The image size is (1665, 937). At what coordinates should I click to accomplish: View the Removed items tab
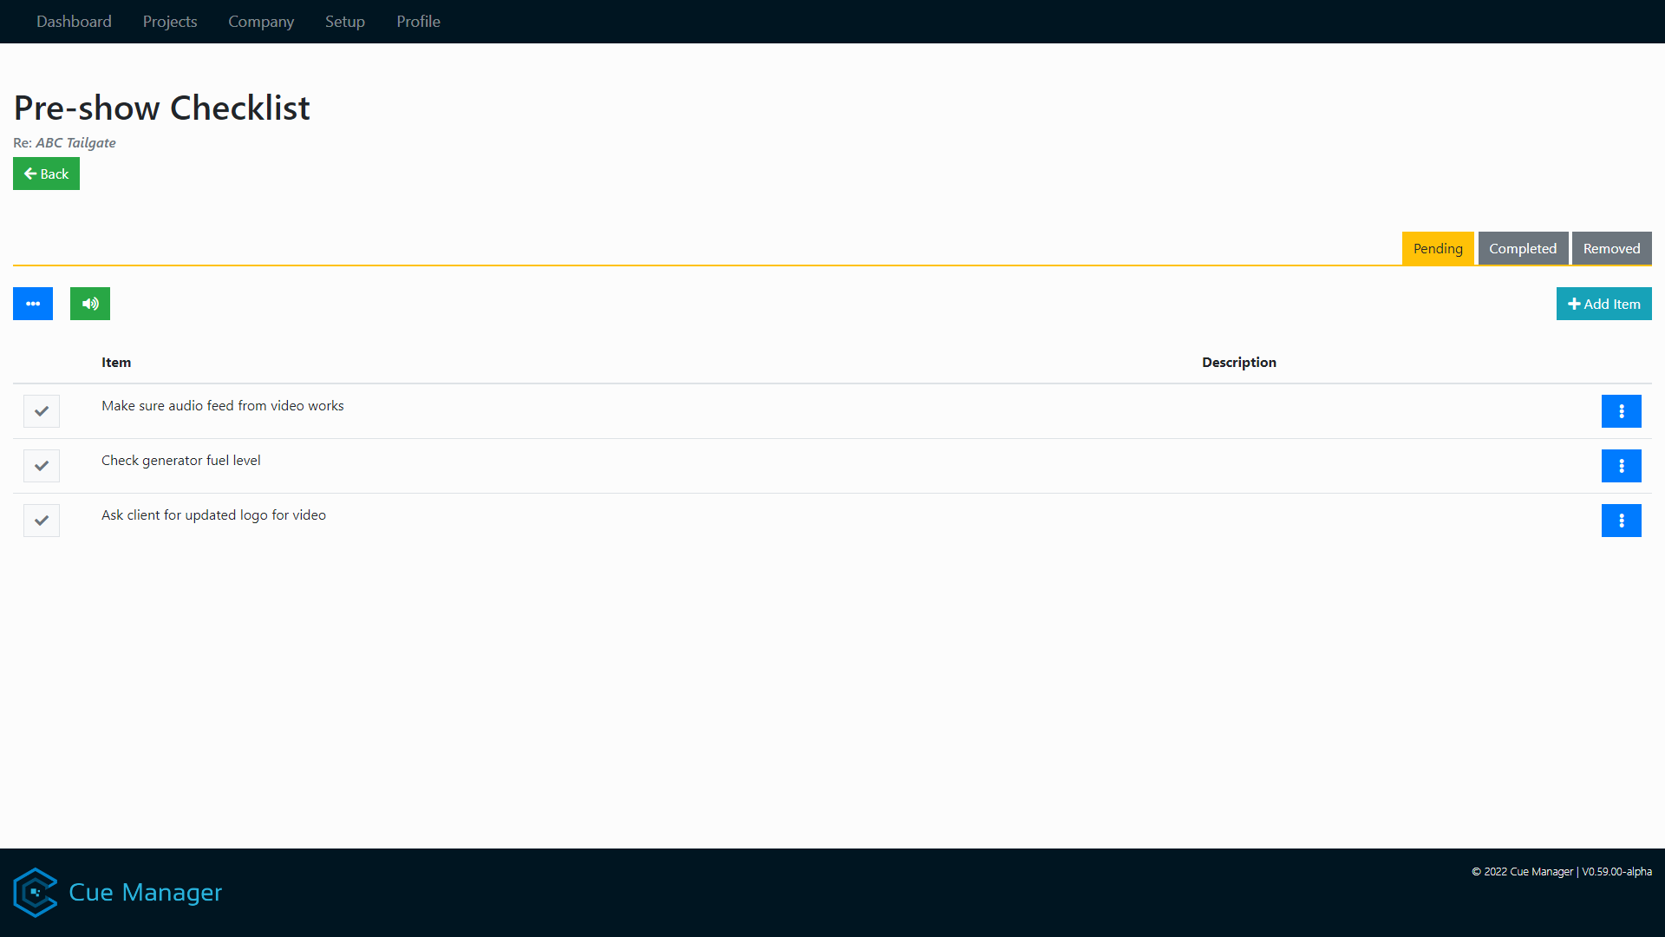(1611, 248)
